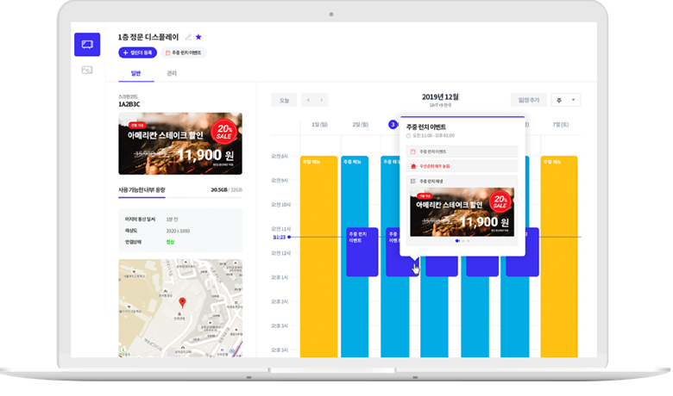Click the clock icon beside event time

(x=409, y=136)
